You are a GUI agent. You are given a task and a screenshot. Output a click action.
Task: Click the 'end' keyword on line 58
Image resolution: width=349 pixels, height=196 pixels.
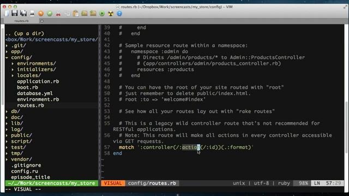click(x=118, y=154)
